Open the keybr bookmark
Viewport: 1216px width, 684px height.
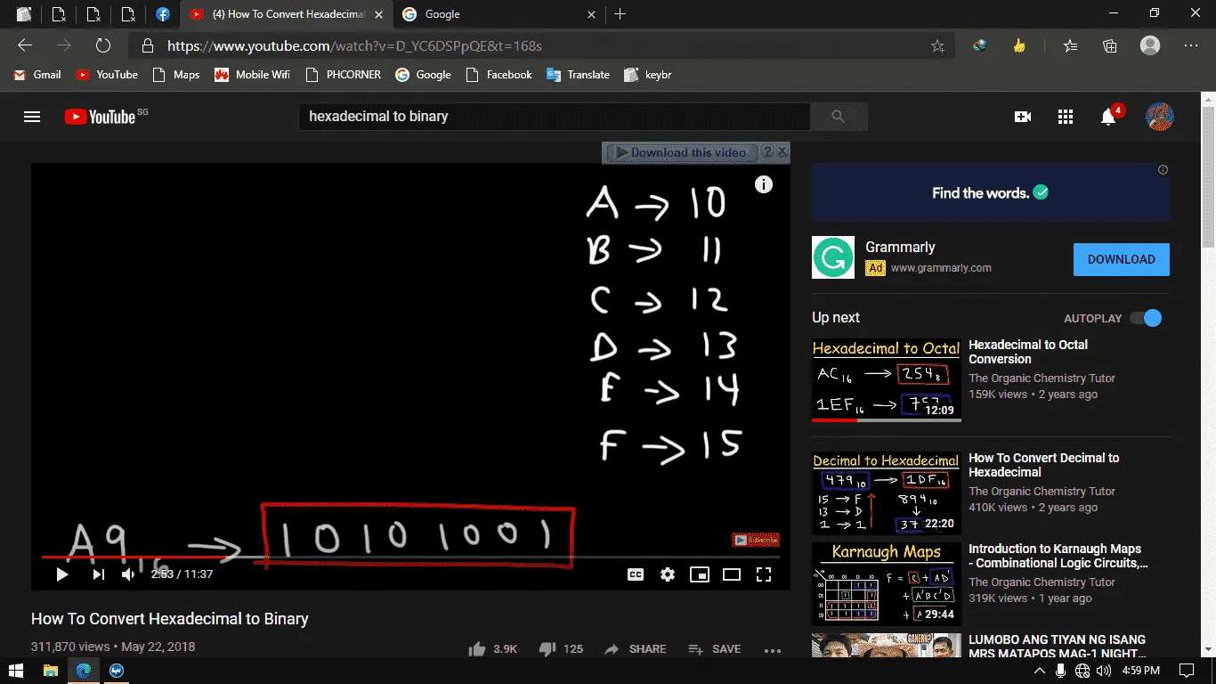coord(648,75)
